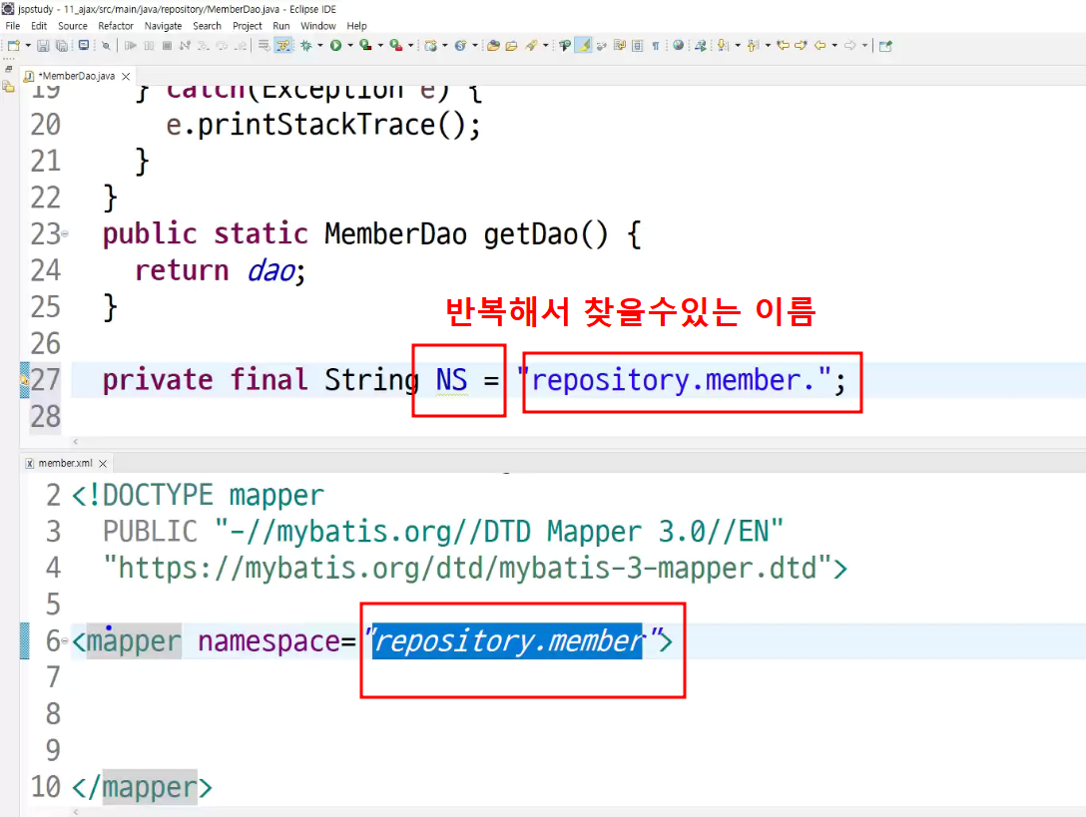The height and width of the screenshot is (817, 1086).
Task: Run the program with green Run icon
Action: tap(336, 46)
